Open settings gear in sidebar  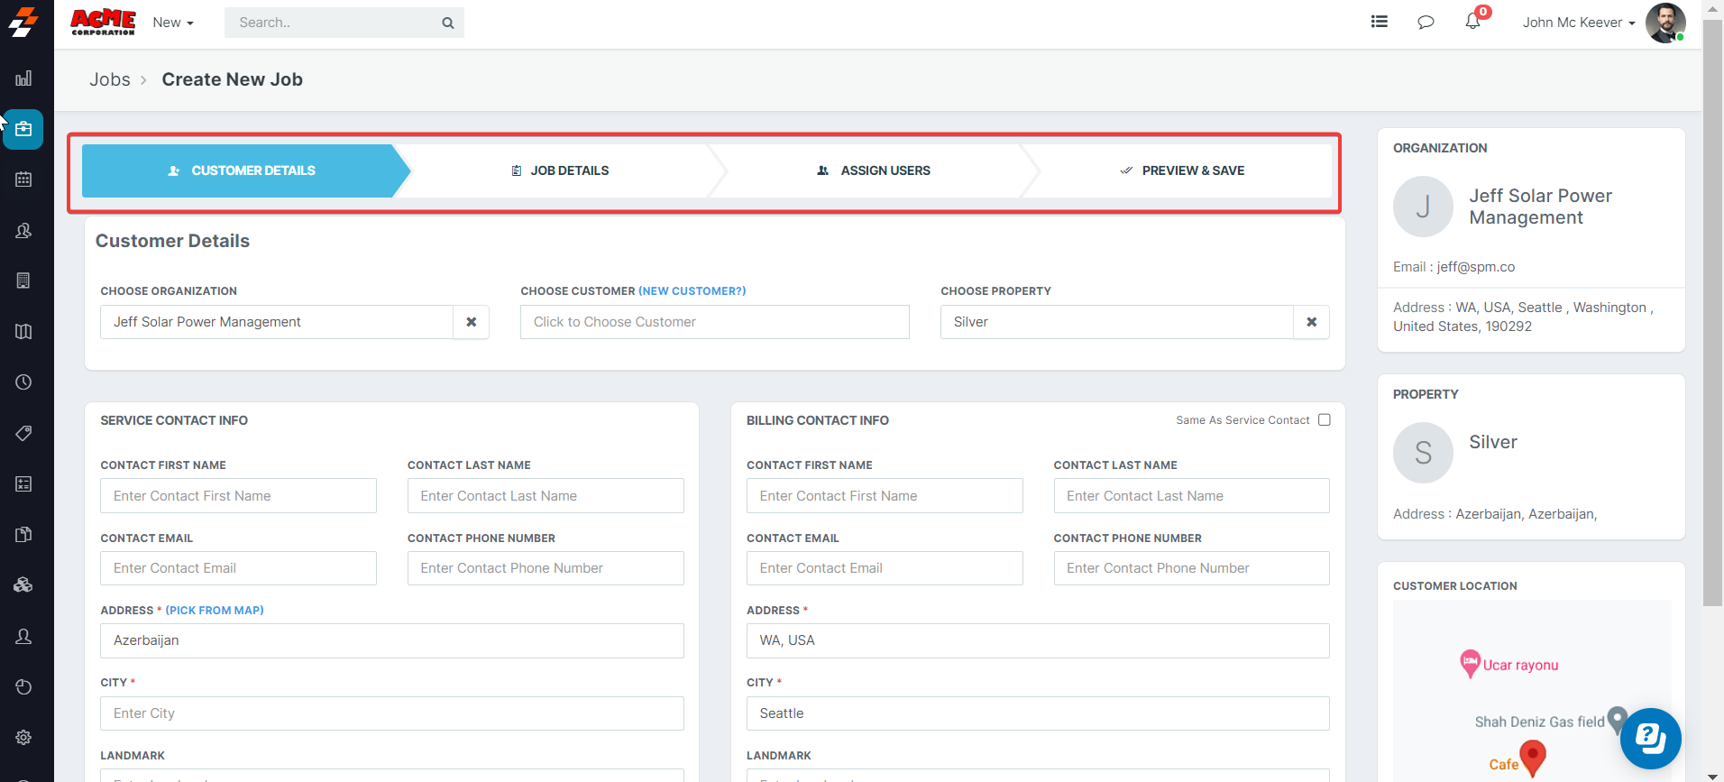(23, 737)
